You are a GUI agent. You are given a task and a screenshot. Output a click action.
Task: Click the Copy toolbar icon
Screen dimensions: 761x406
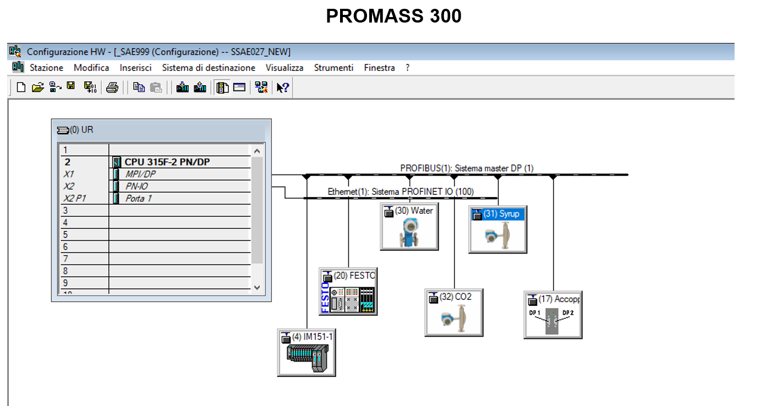[139, 87]
